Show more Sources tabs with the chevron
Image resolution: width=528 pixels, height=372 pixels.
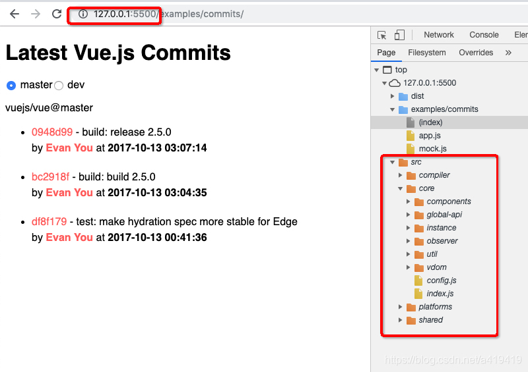tap(508, 53)
